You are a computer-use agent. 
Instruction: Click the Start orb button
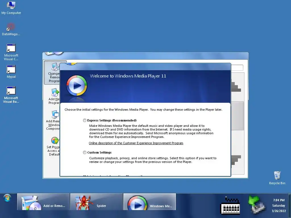[x=7, y=198]
